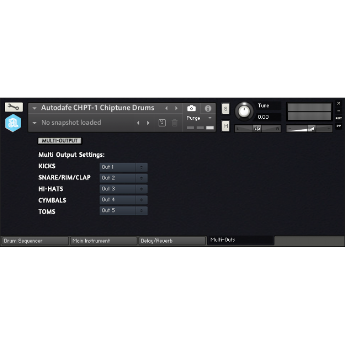Go to the next snapshot

(x=148, y=123)
